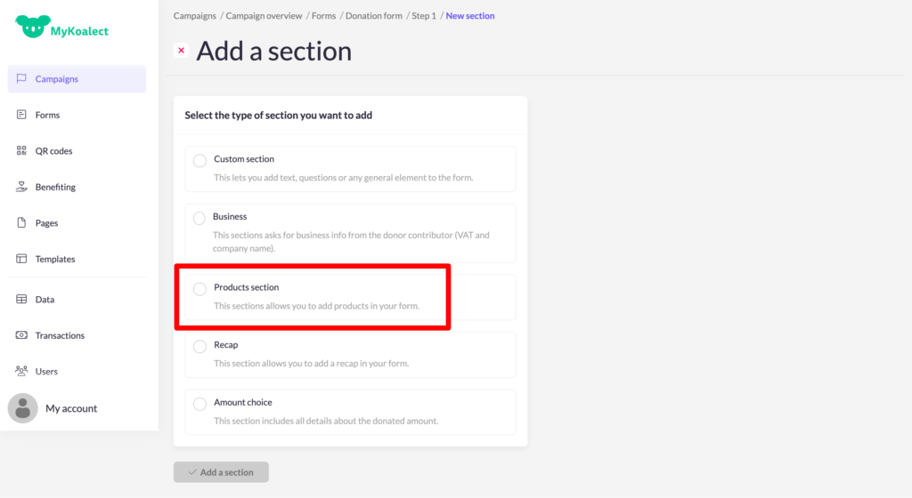Click the Campaigns flag icon in sidebar

(21, 79)
